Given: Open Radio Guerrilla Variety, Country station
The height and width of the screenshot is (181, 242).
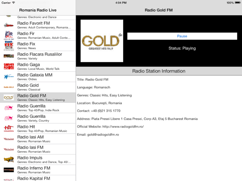Looking at the screenshot, I should (38, 118).
